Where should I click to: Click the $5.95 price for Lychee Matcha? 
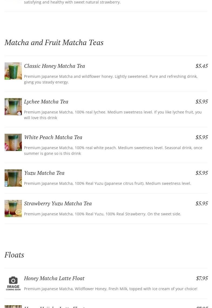201,102
